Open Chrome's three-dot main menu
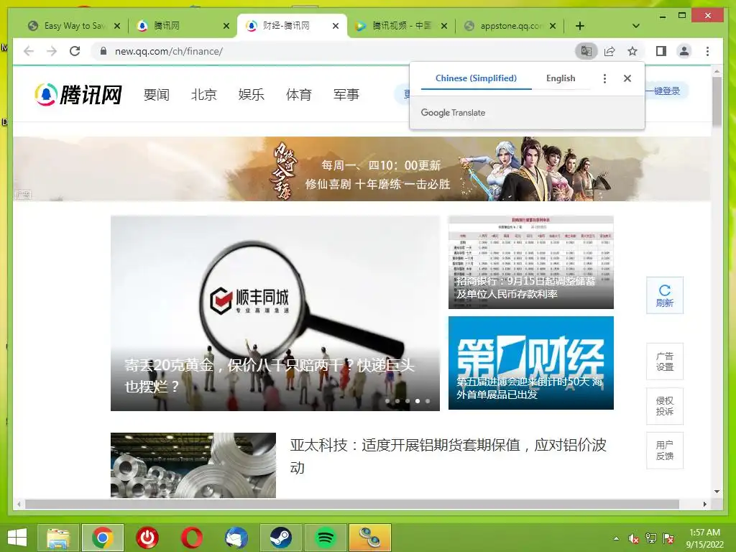The width and height of the screenshot is (736, 552). [x=707, y=51]
